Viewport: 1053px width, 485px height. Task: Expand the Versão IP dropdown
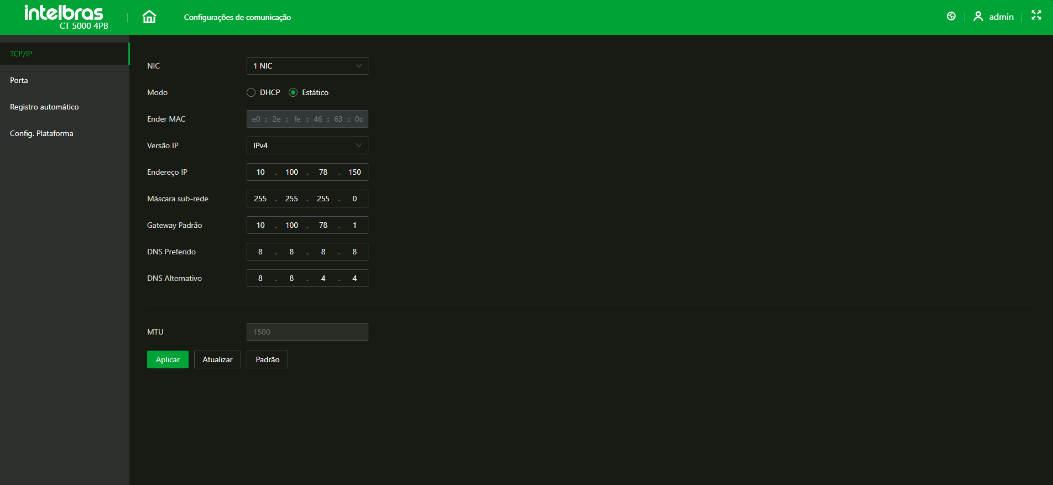307,145
